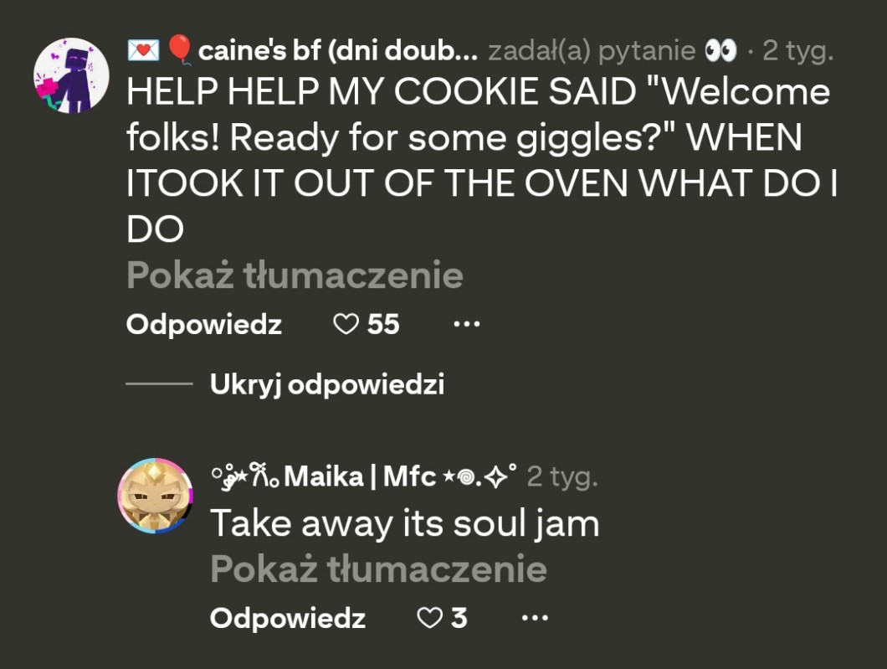The height and width of the screenshot is (669, 887).
Task: Open Maika's profile picture
Action: pos(155,496)
